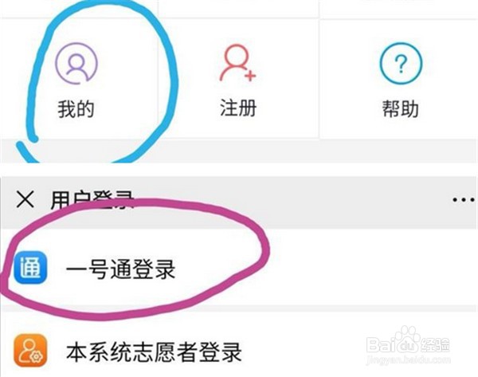Tap the red 注册 add-user icon
478x377 pixels.
pyautogui.click(x=237, y=64)
